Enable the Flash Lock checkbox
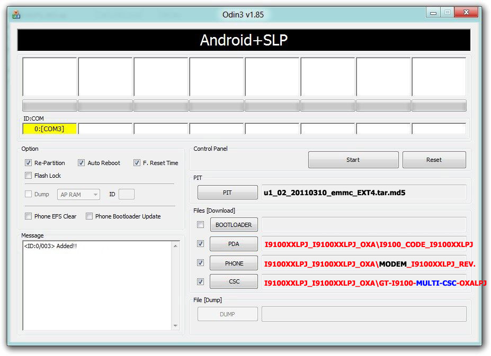 (28, 176)
